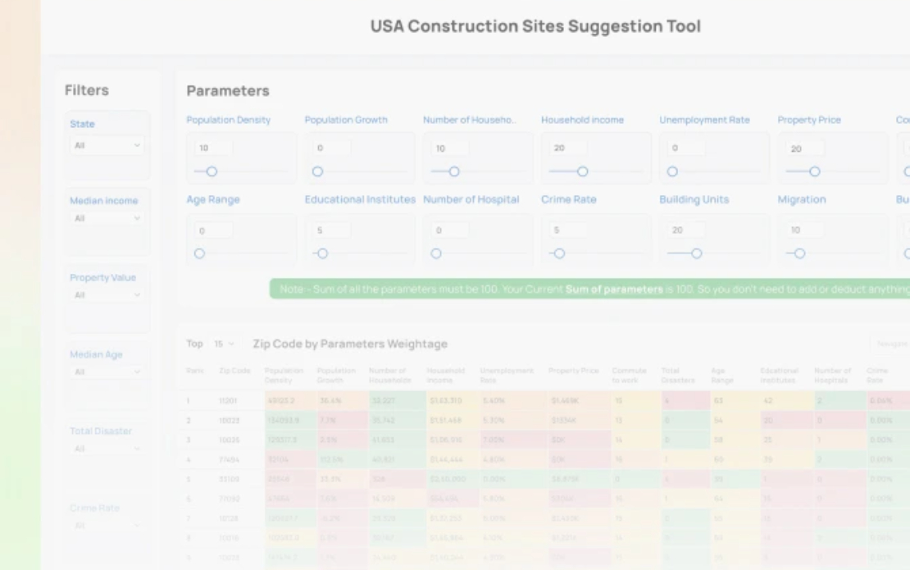Click the Property Price column header
The image size is (910, 570).
(573, 371)
